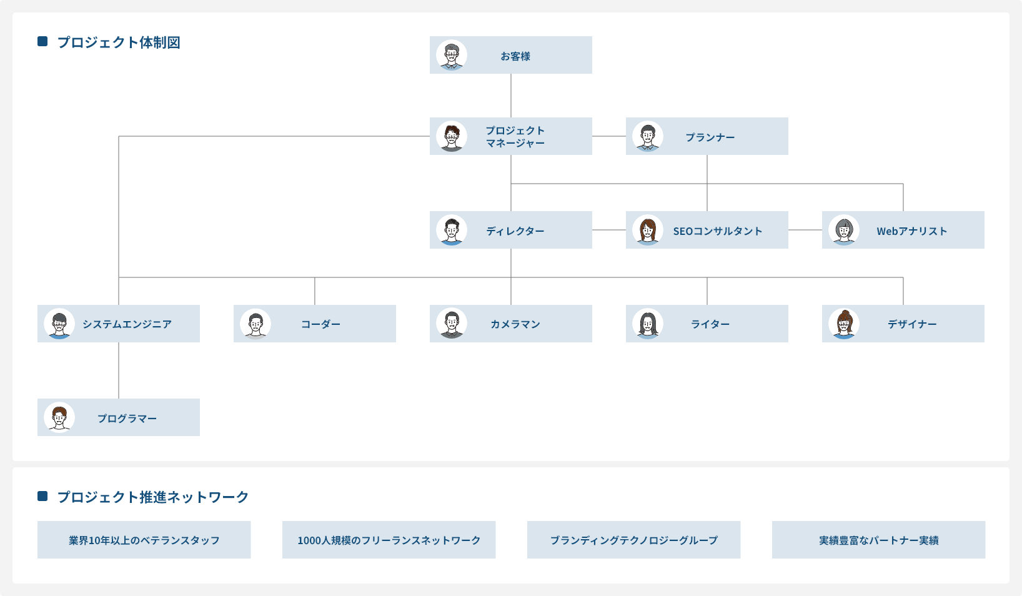
Task: Click the プロジェクト推進ネットワーク heading
Action: point(153,497)
